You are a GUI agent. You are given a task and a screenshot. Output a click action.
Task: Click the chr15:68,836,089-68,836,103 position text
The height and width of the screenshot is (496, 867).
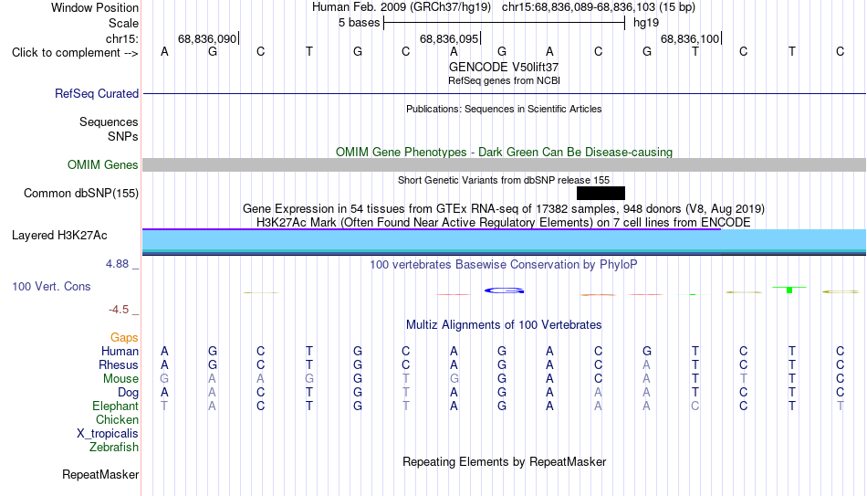579,7
